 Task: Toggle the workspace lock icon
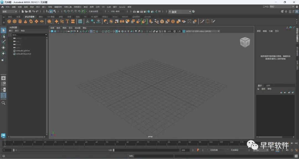(x=297, y=6)
